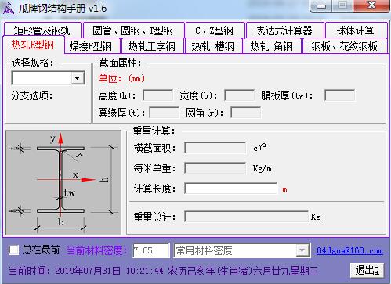Click the 退出Q button
The width and height of the screenshot is (391, 284).
click(x=367, y=270)
